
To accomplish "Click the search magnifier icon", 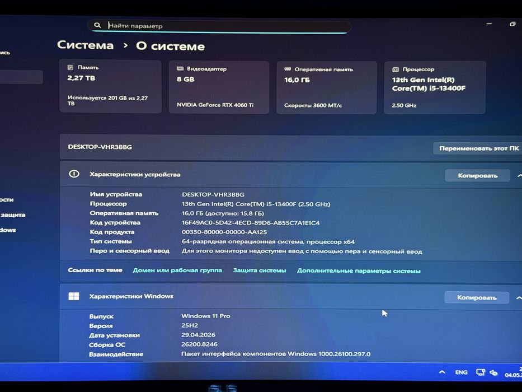I will coord(97,25).
